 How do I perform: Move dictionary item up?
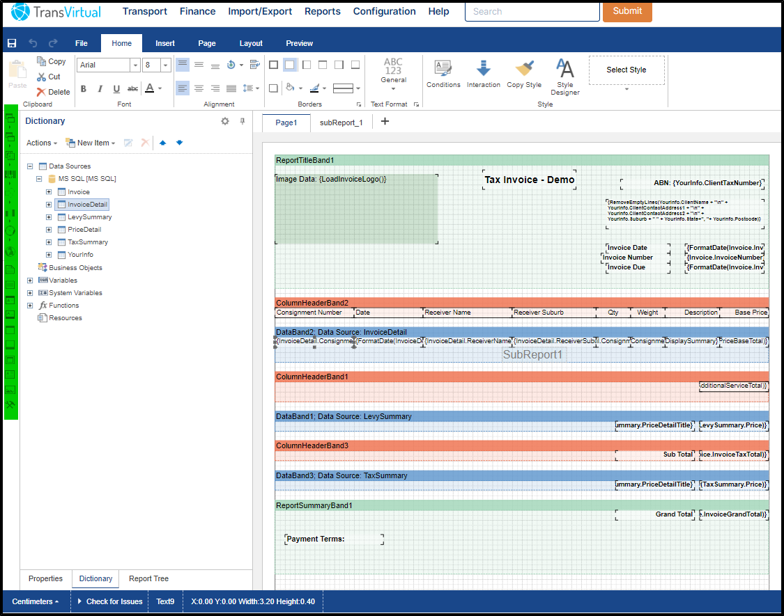[x=162, y=143]
